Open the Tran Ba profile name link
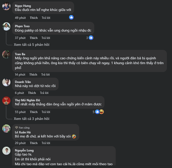Image resolution: width=172 pixels, height=168 pixels. click(20, 54)
